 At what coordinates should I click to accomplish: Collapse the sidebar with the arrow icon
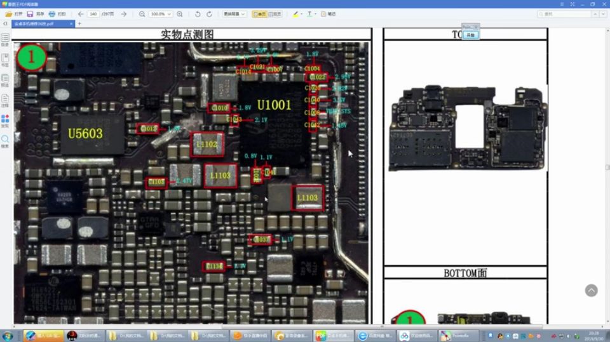pos(5,23)
